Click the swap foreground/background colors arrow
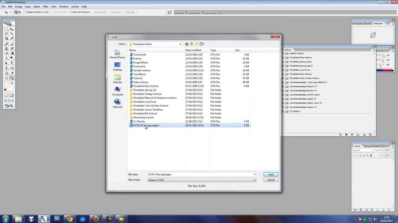398x223 pixels. point(12,83)
